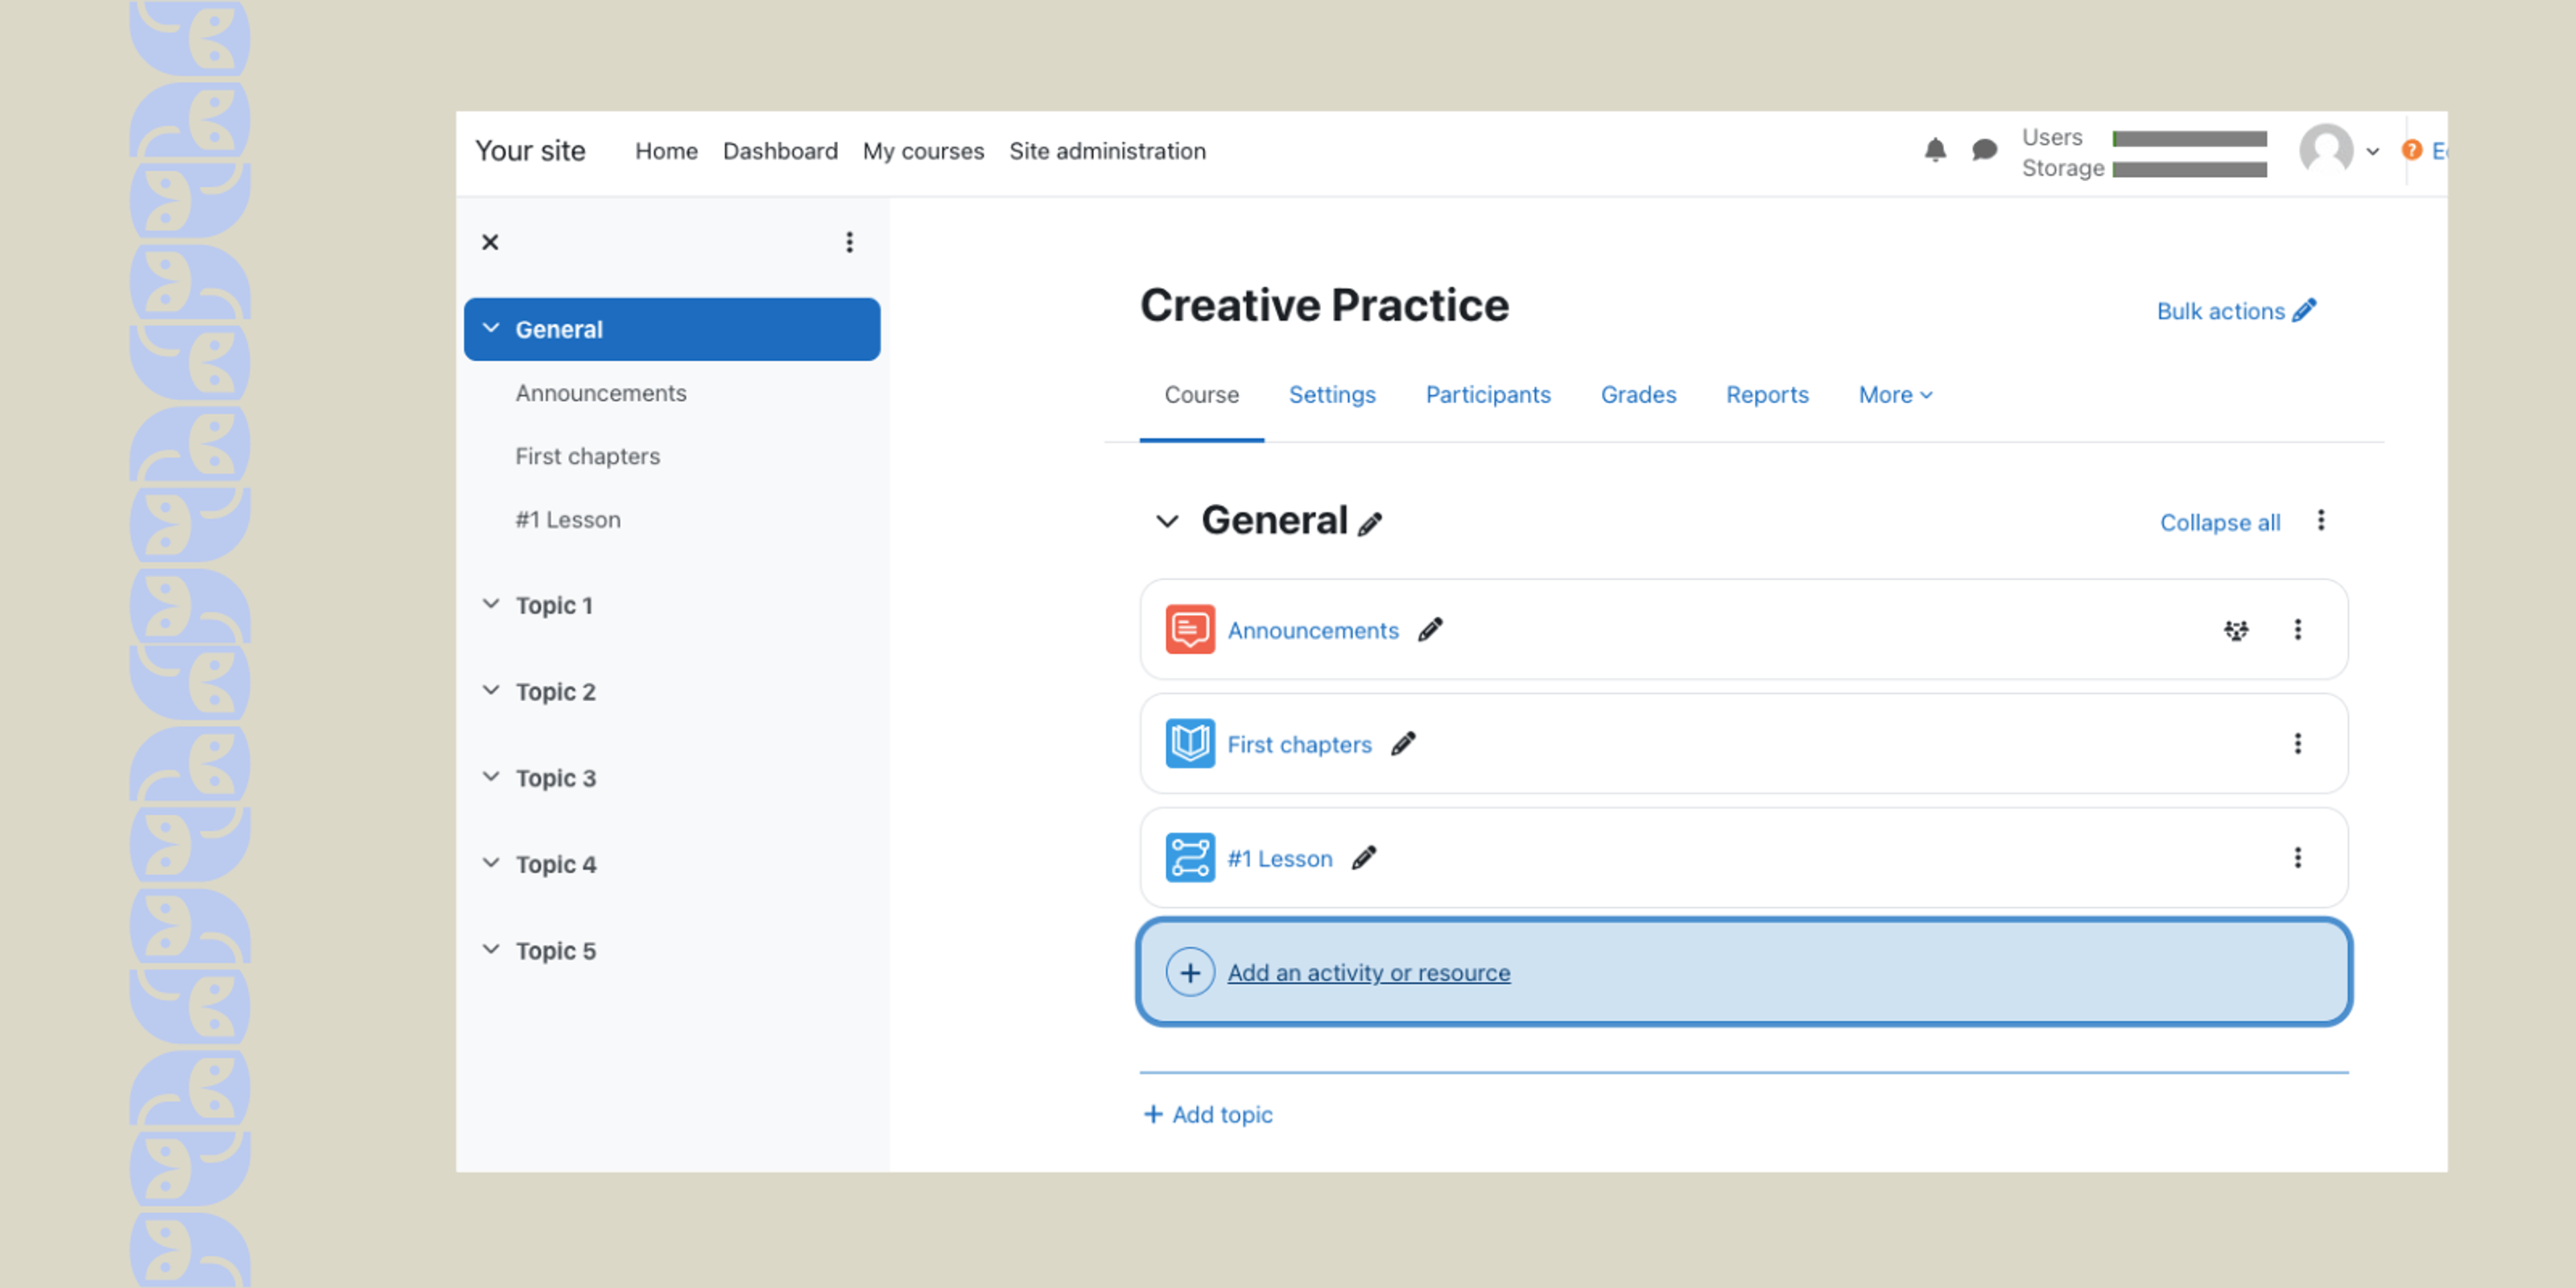Toggle Bulk actions editing mode
Screen dimensions: 2576x1288
coord(2236,311)
